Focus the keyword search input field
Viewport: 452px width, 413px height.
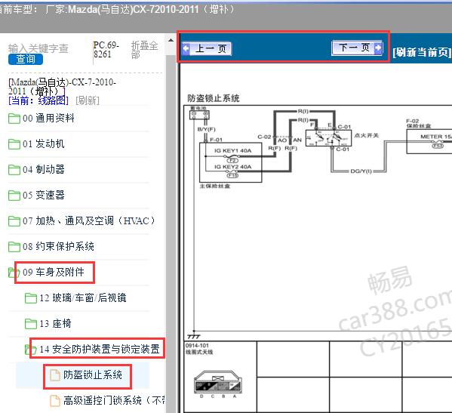(38, 48)
